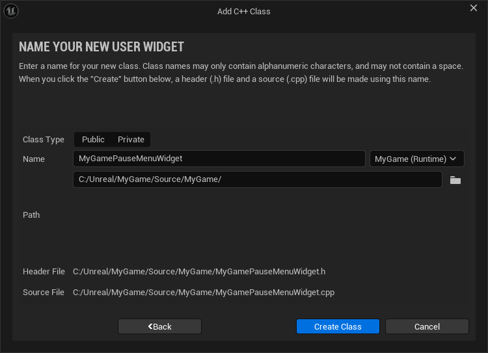Click the Name label
The width and height of the screenshot is (488, 353).
pos(34,159)
